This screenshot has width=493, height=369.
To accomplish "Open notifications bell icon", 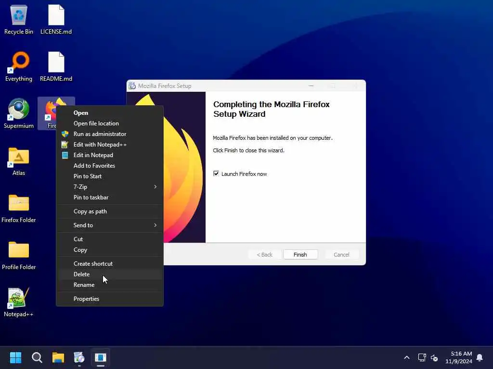I will point(480,357).
